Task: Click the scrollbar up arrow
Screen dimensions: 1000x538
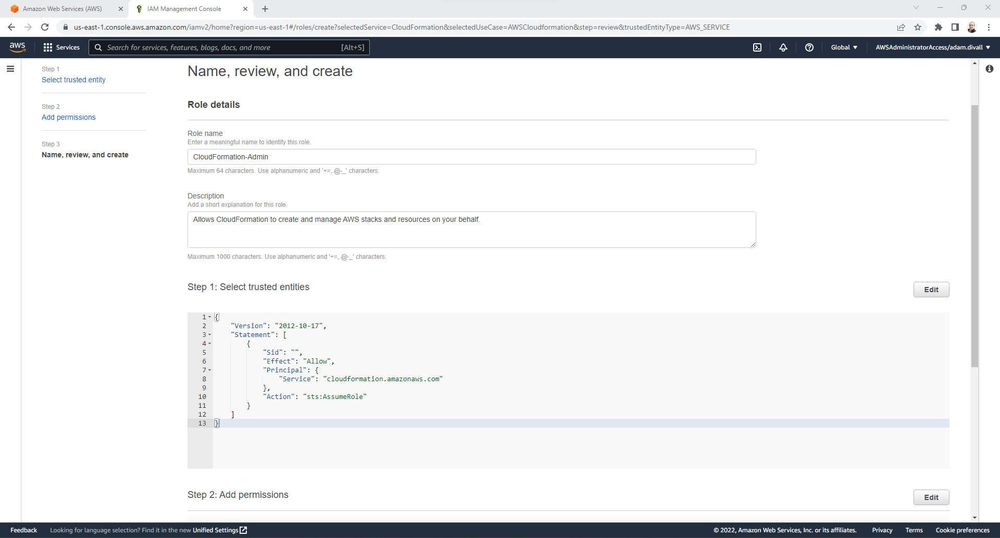Action: [974, 63]
